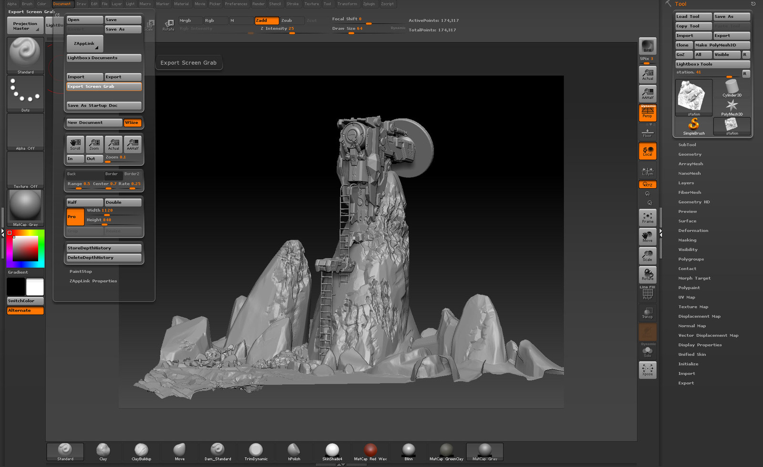Click Move icon in right shelf
763x467 pixels.
(x=648, y=236)
